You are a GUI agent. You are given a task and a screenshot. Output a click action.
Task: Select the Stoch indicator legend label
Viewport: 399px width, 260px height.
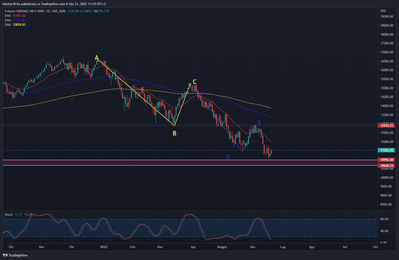(9, 215)
